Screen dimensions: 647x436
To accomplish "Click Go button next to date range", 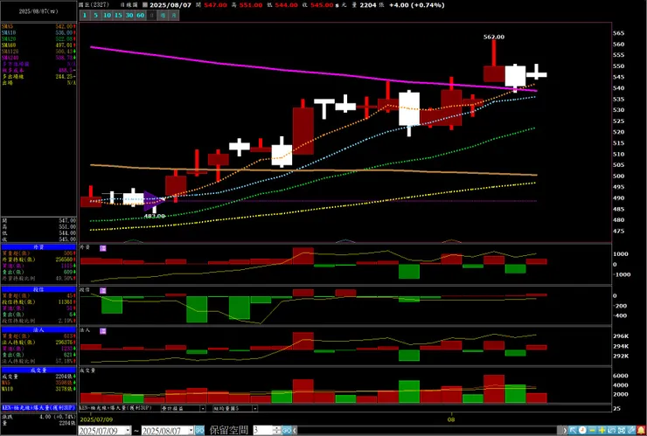I will click(x=199, y=431).
